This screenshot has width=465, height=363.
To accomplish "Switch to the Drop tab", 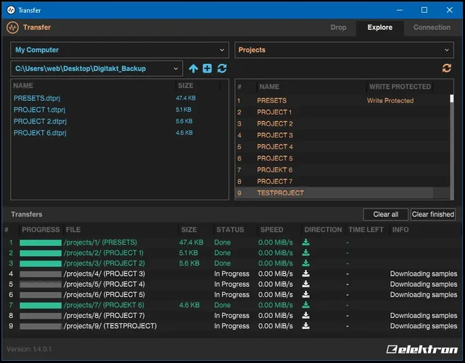I will pyautogui.click(x=338, y=28).
